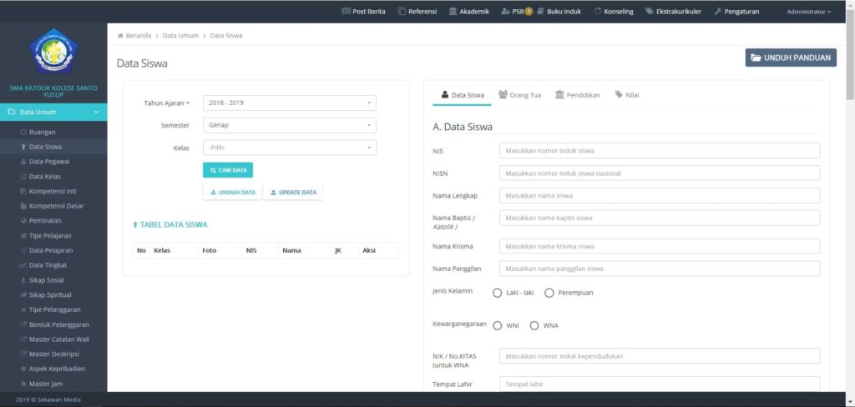Open the Post Berita top menu
855x407 pixels.
pyautogui.click(x=364, y=12)
